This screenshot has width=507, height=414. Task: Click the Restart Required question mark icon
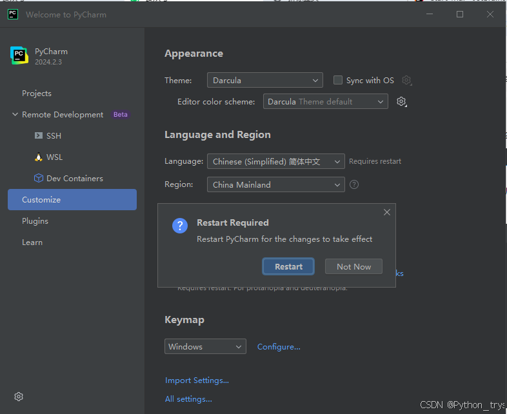click(180, 225)
